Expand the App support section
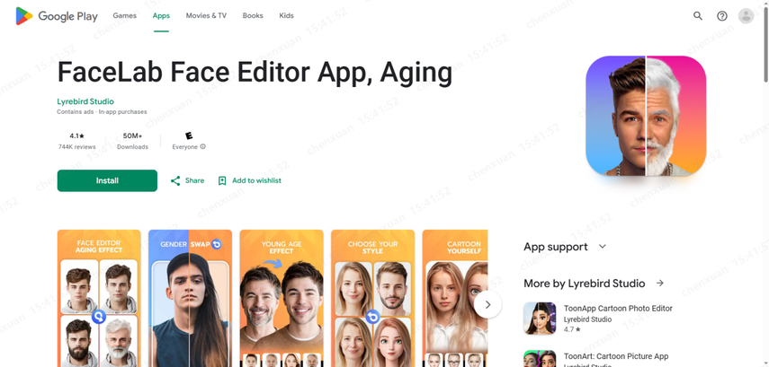Image resolution: width=769 pixels, height=367 pixels. 565,247
